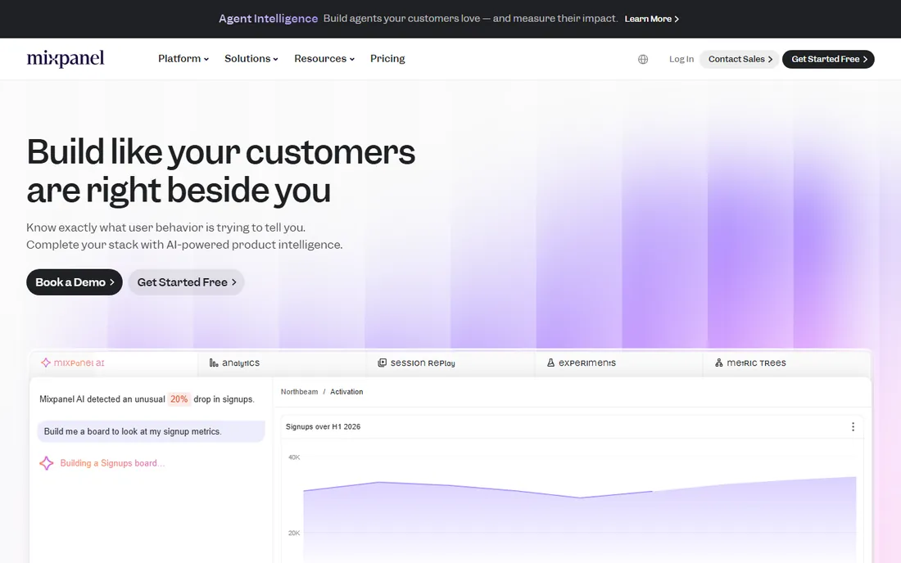Screen dimensions: 901x563
Task: Switch to the Mixpanel AI tab
Action: click(x=114, y=363)
